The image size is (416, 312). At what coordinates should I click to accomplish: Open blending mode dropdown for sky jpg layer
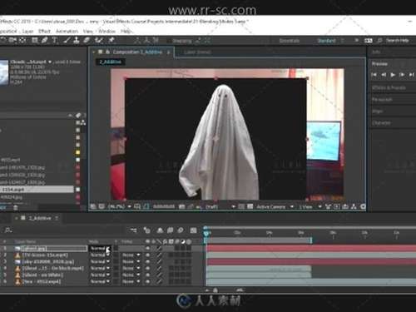(100, 261)
